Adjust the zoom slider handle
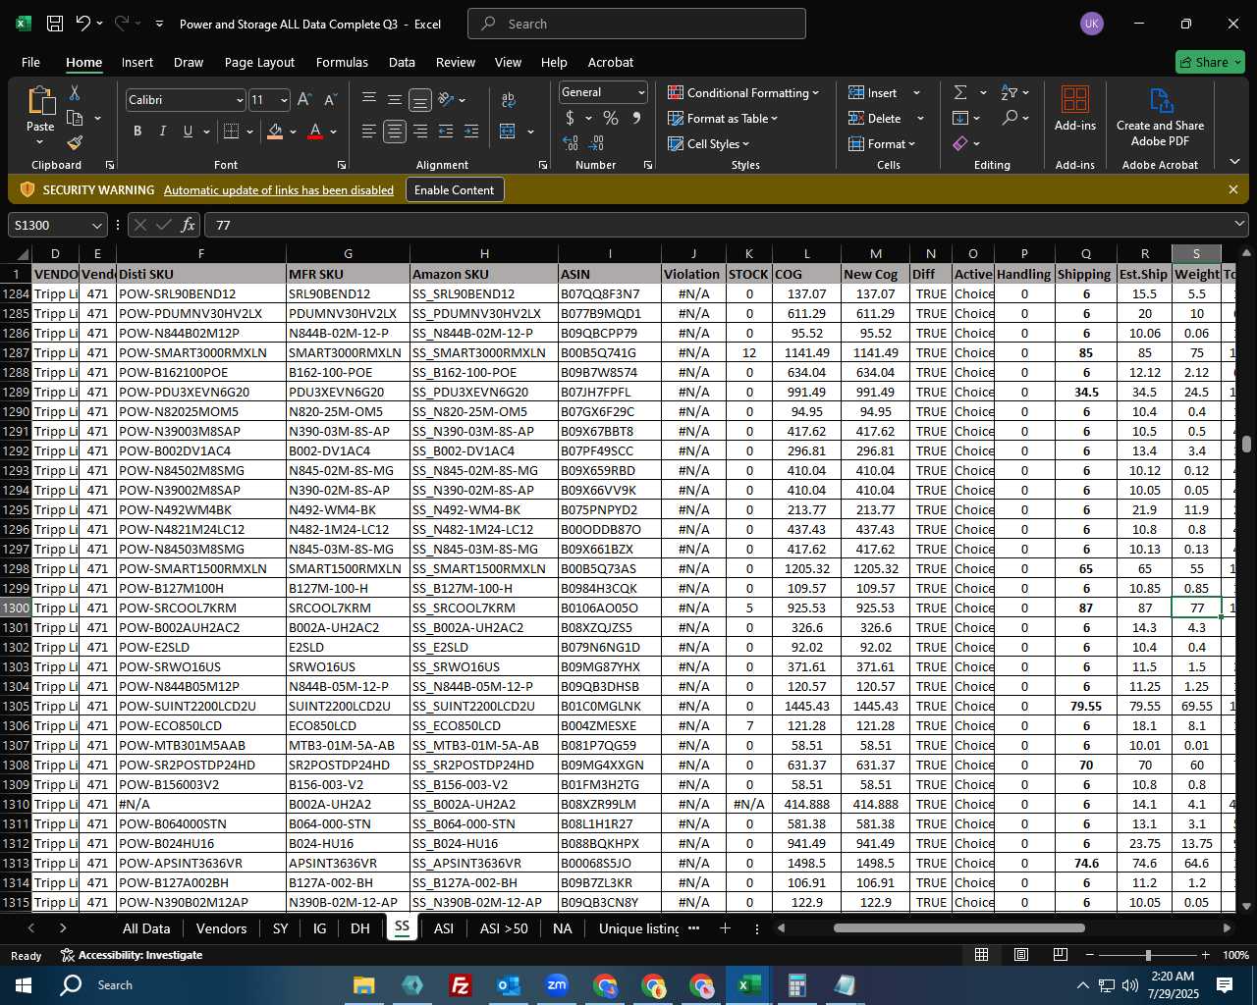 click(1147, 955)
